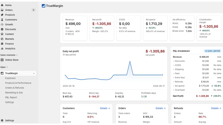Viewport: 223px width, 125px height.
Task: Click the Customers person icon
Action: pos(2,19)
